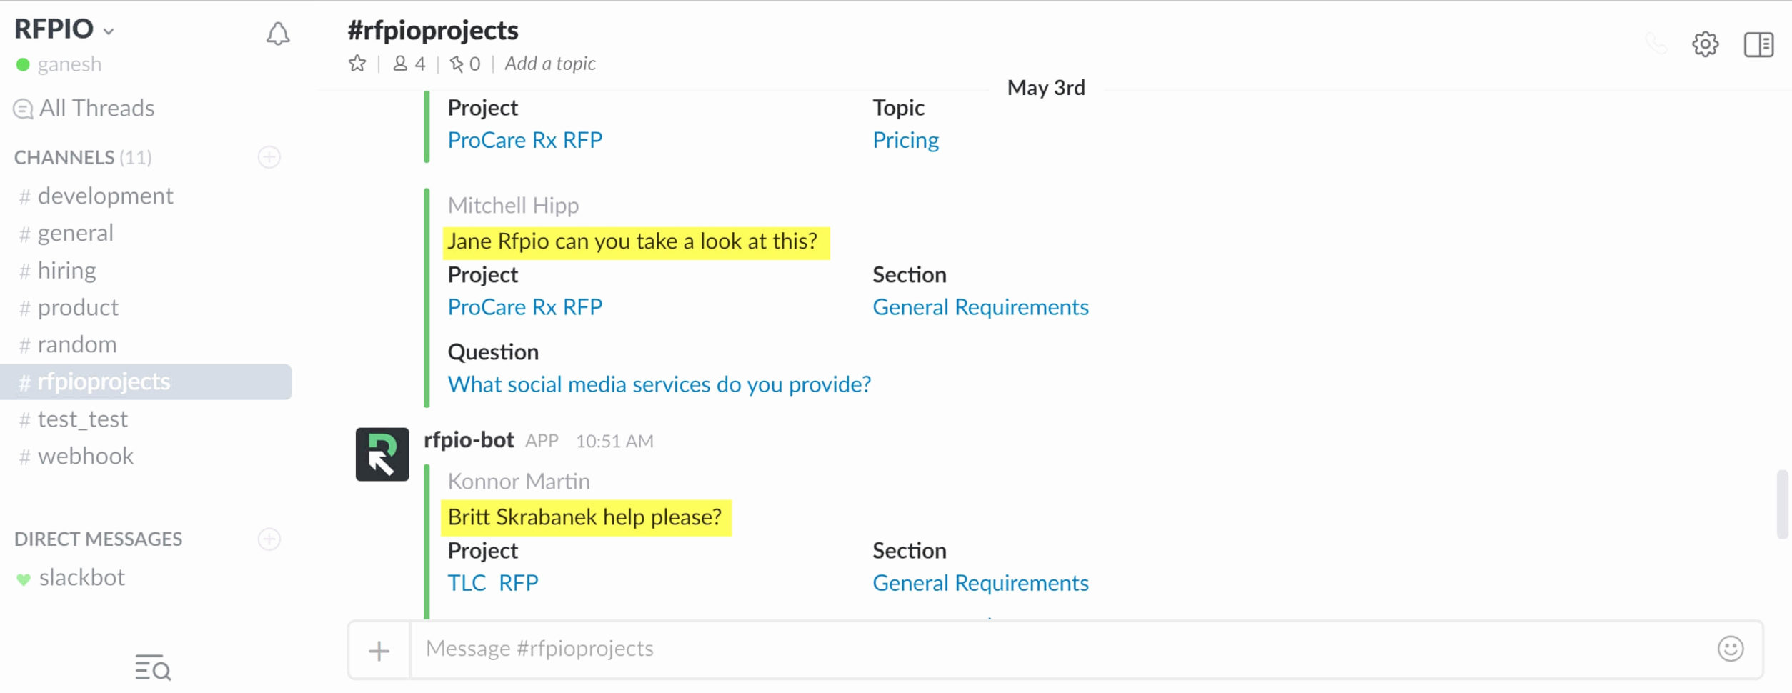Open the social media services question link
The height and width of the screenshot is (693, 1792).
point(659,384)
